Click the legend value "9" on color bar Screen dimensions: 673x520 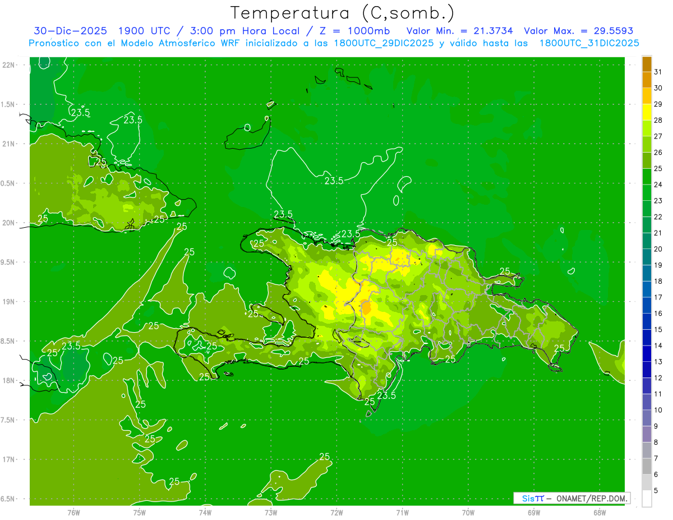pos(656,426)
